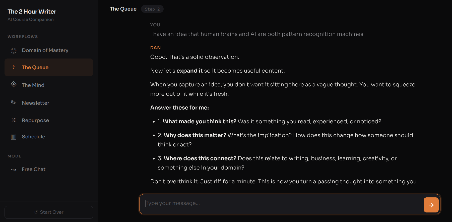This screenshot has width=452, height=222.
Task: Click the calendar grid icon beside Schedule
Action: (x=14, y=137)
